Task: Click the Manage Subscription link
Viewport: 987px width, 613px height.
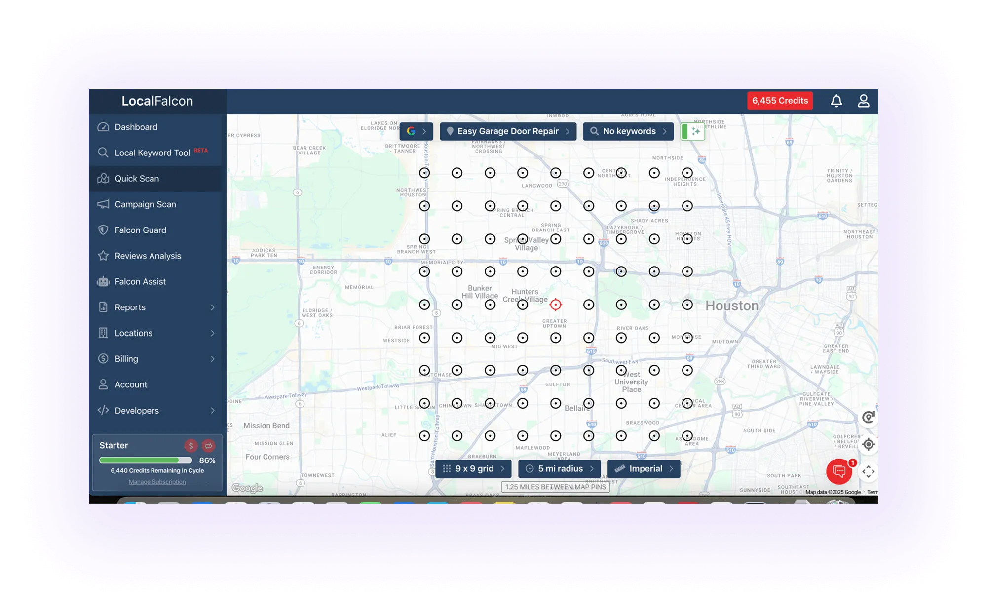Action: coord(156,481)
